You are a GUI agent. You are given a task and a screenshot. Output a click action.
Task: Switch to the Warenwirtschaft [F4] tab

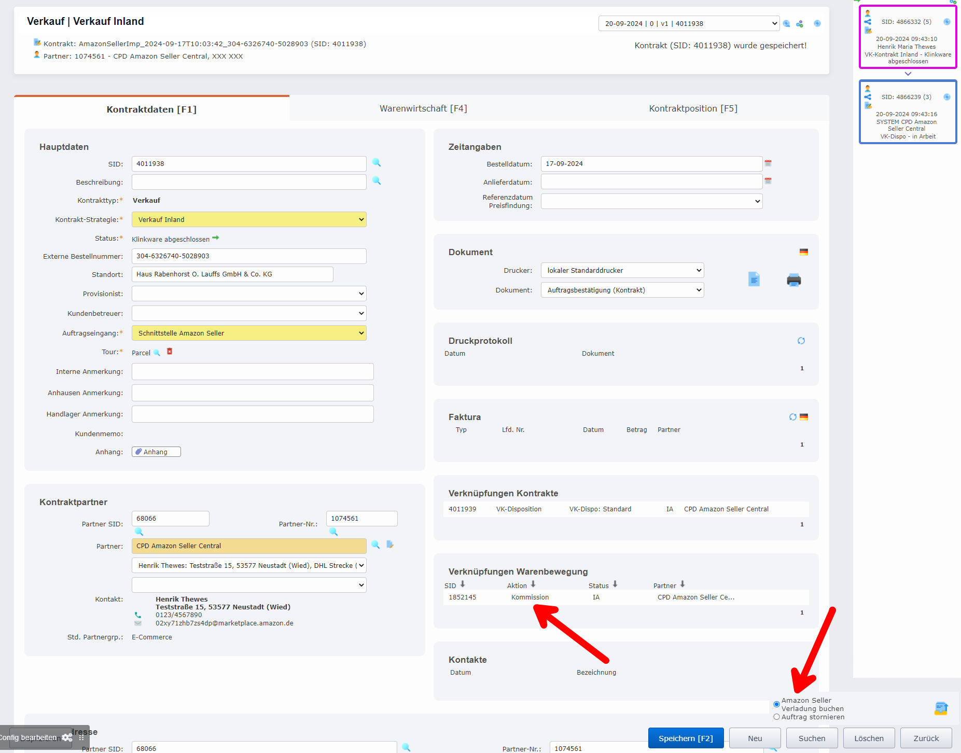[x=423, y=108]
